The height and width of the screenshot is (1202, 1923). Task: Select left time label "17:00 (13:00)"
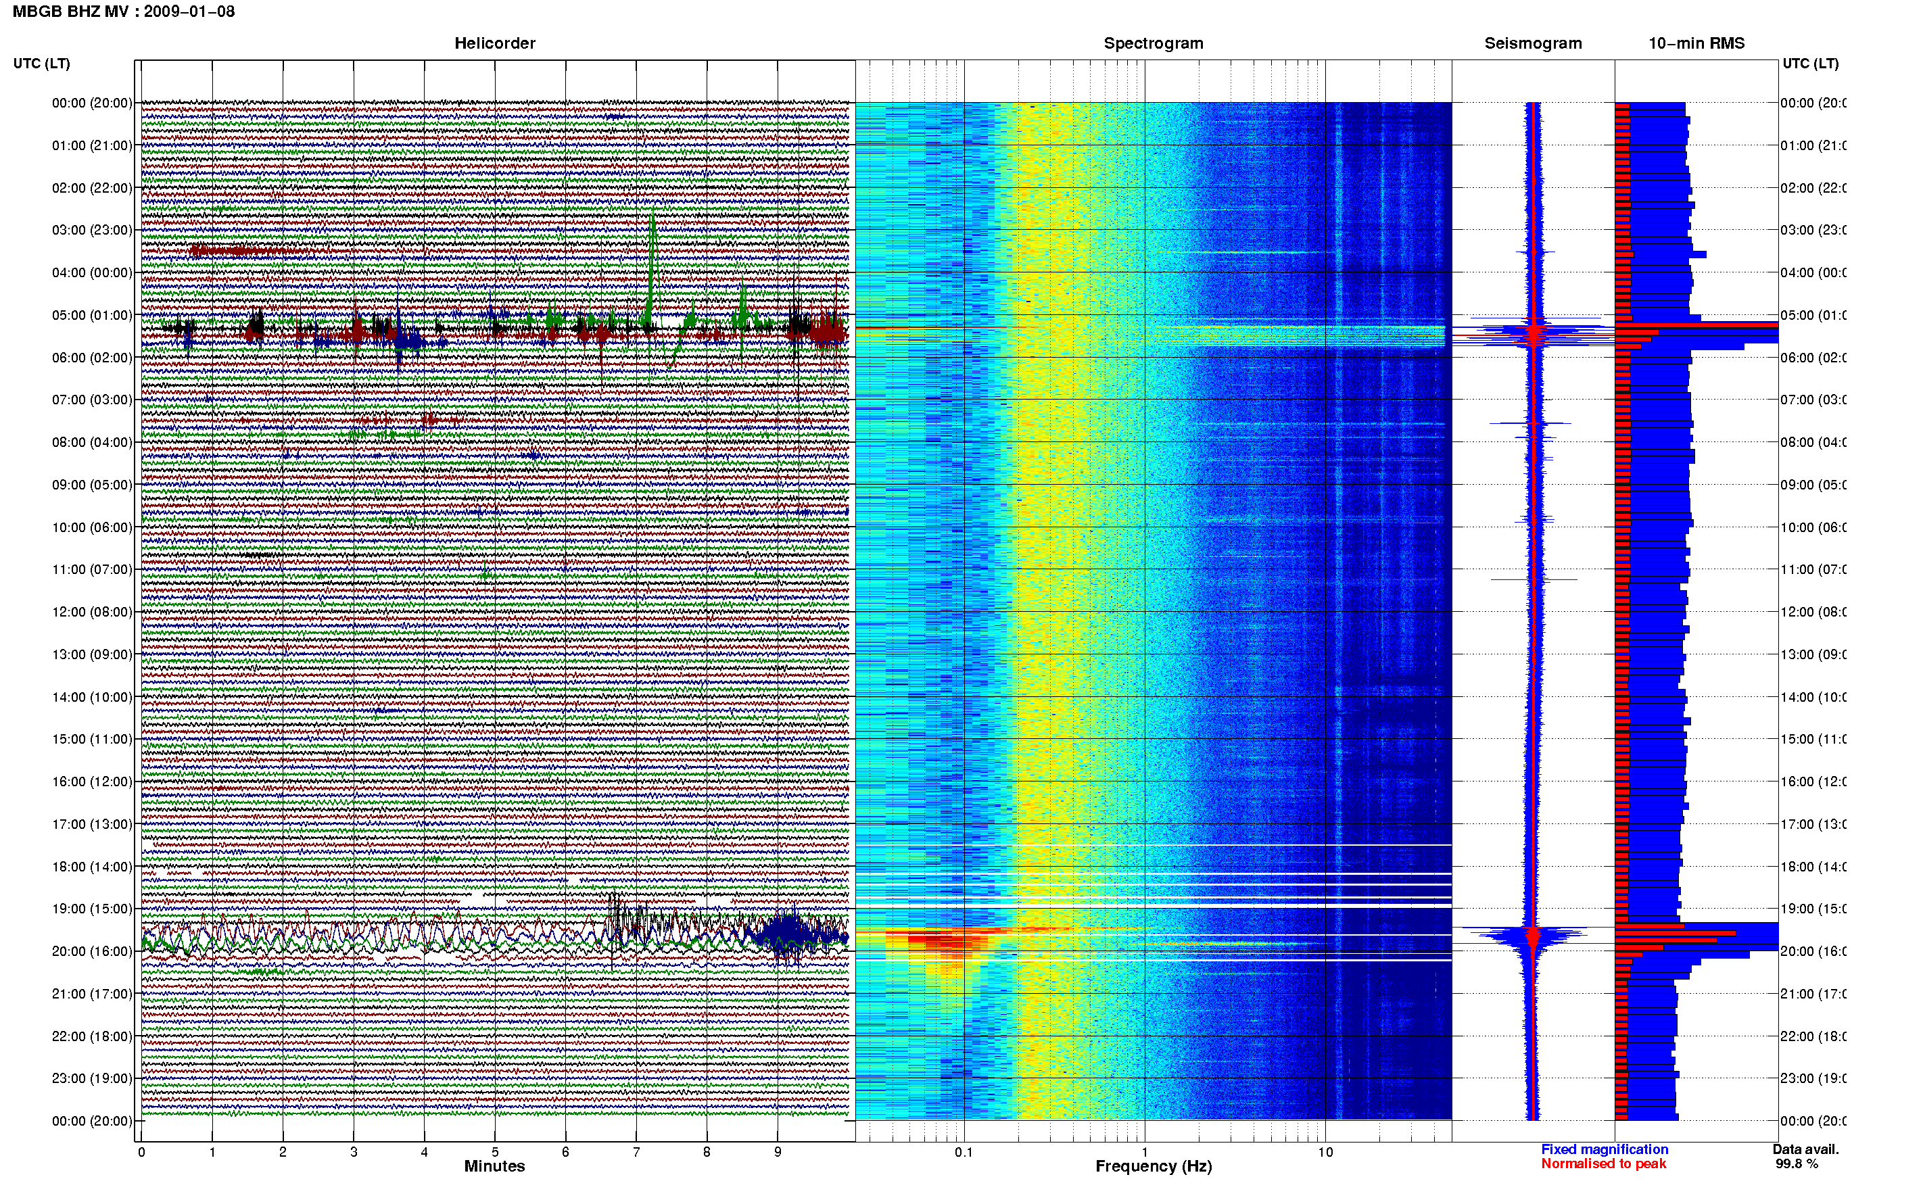(x=92, y=824)
